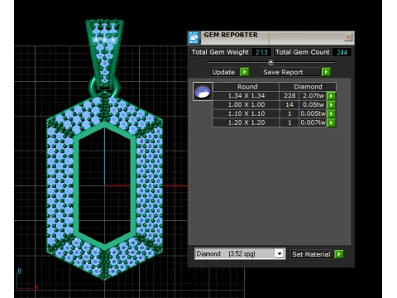Select the 1.10 X 1.10 size cell
The width and height of the screenshot is (397, 298).
point(246,113)
